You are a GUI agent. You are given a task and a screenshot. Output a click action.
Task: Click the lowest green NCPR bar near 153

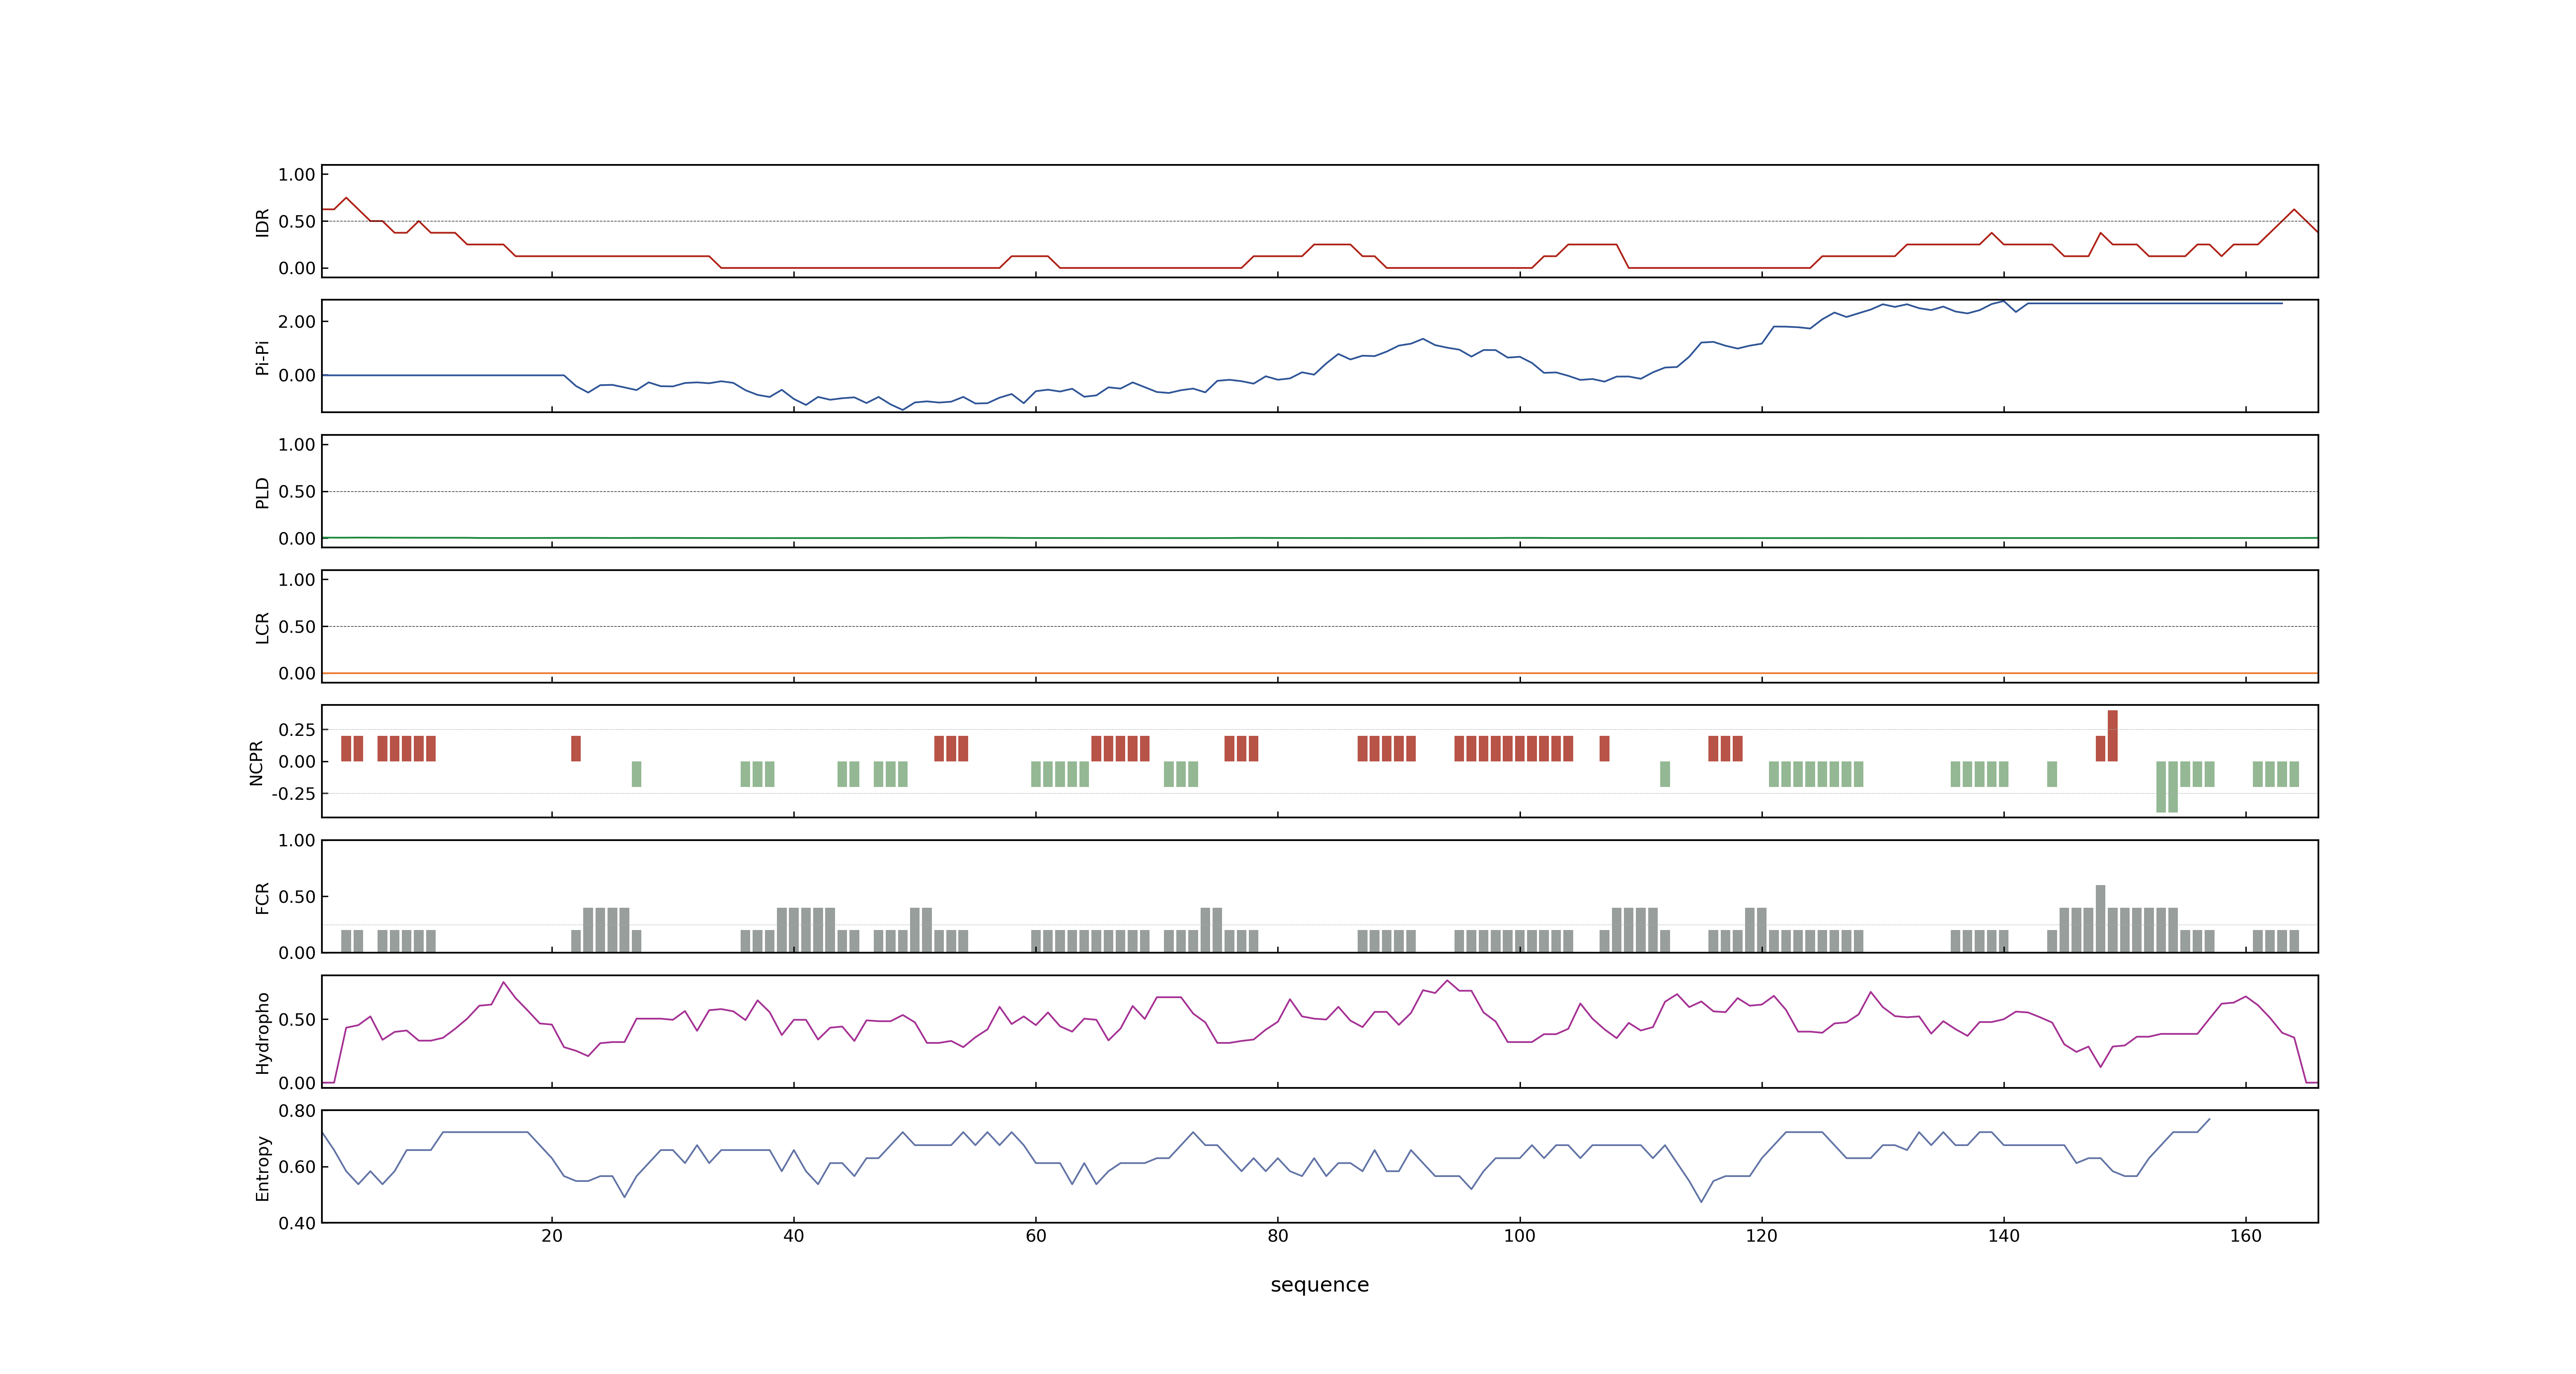pyautogui.click(x=2161, y=787)
